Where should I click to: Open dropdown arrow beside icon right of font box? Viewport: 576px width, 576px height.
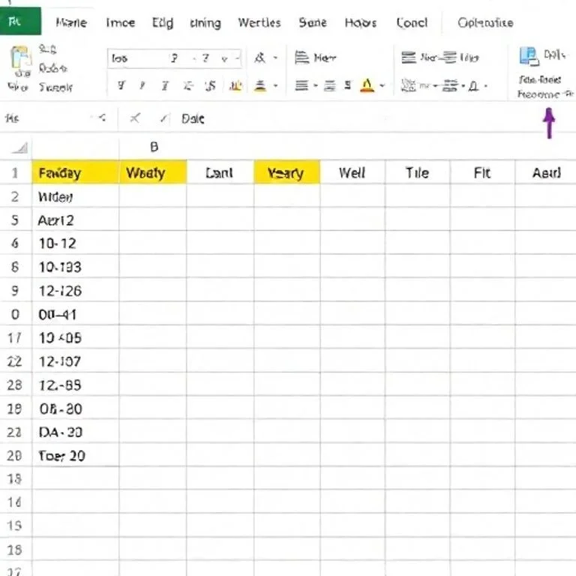tap(275, 58)
